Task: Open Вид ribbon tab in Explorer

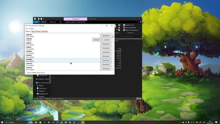Action: click(x=60, y=22)
